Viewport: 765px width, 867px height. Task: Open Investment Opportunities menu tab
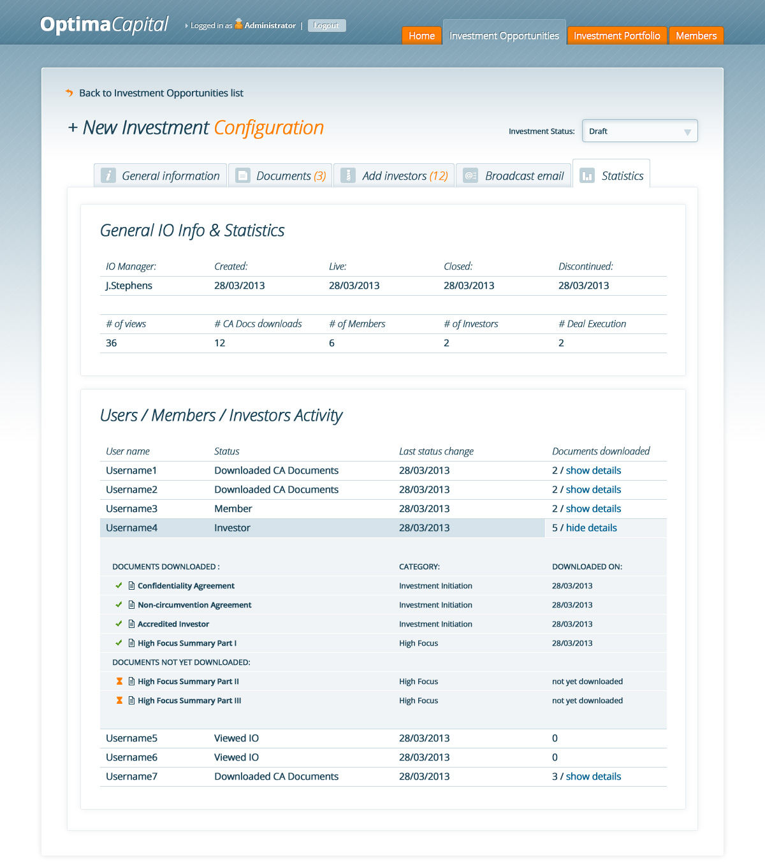click(x=504, y=33)
